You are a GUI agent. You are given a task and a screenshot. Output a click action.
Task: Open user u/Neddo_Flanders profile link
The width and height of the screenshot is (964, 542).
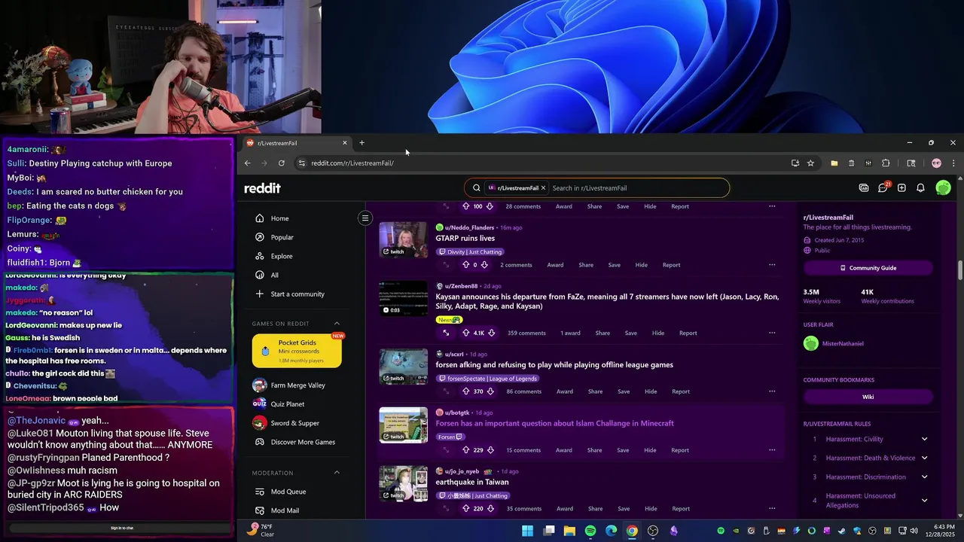click(469, 227)
